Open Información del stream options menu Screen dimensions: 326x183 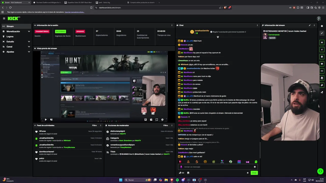(x=314, y=25)
